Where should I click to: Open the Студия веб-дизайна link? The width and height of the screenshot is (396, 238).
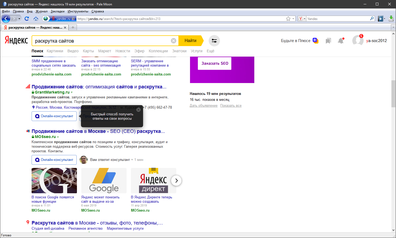point(48,229)
